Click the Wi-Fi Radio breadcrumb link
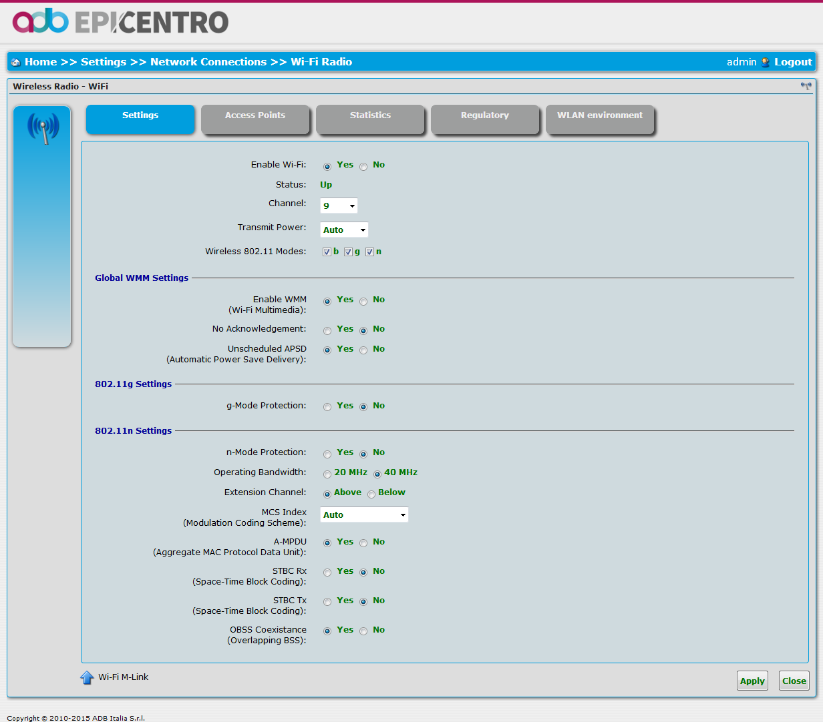Viewport: 823px width, 722px height. pyautogui.click(x=321, y=62)
